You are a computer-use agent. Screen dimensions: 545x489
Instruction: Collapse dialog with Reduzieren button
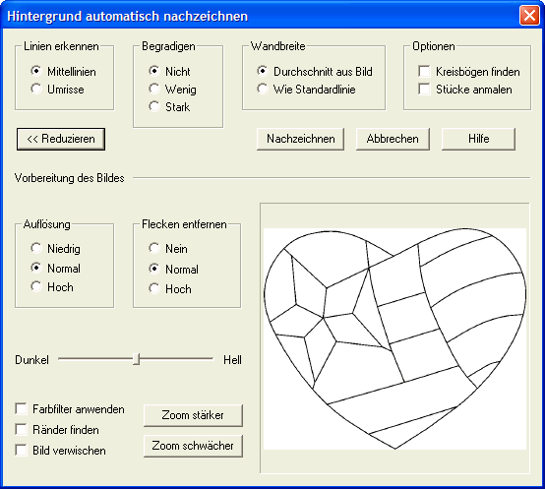(x=61, y=139)
